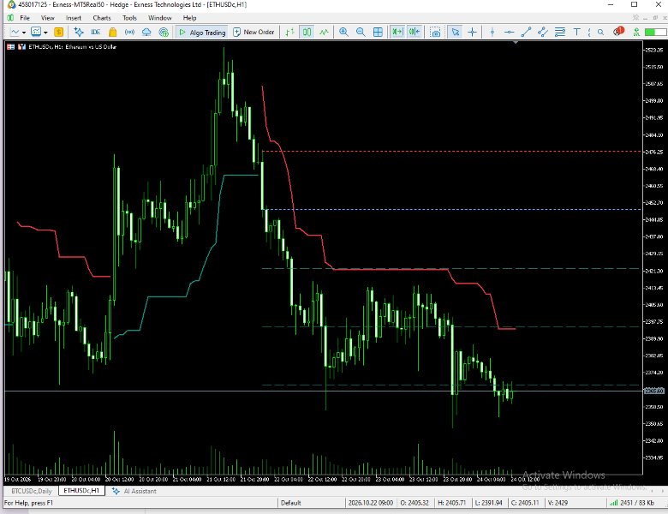Switch to the BTCUSDc,Daily tab
The width and height of the screenshot is (668, 514).
[32, 491]
